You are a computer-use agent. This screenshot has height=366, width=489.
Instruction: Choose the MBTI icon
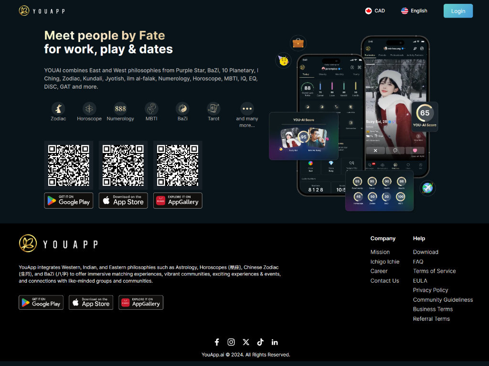click(x=151, y=109)
